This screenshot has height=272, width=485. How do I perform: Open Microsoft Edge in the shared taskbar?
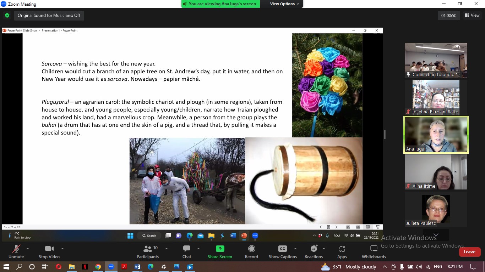point(190,236)
